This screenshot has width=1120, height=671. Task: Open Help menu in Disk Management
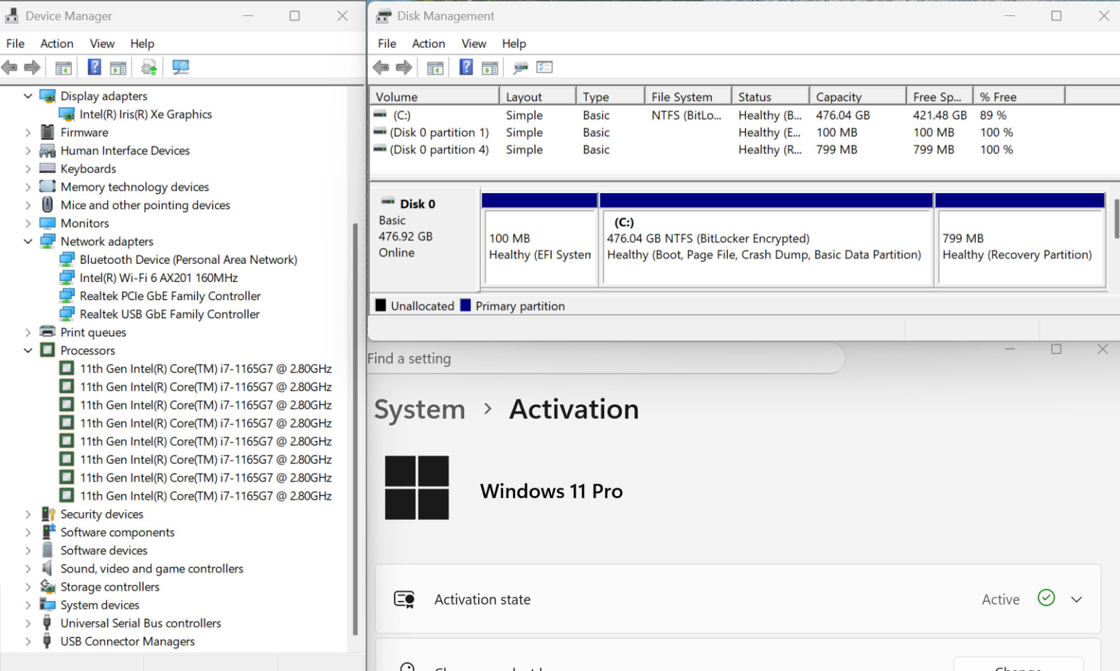514,43
